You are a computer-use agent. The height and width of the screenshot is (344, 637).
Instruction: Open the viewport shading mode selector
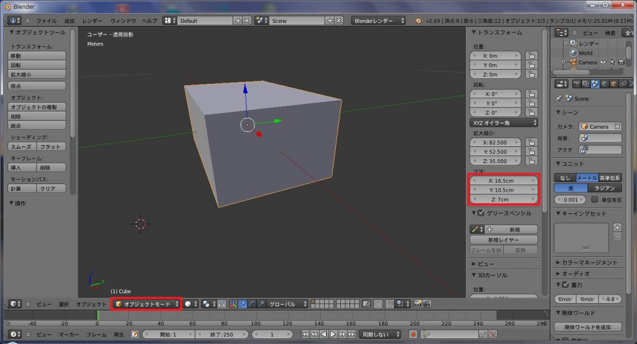(190, 304)
